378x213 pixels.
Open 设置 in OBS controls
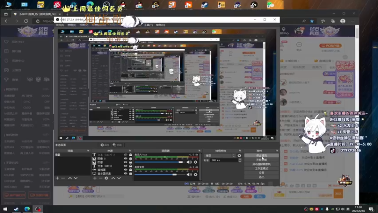click(262, 173)
